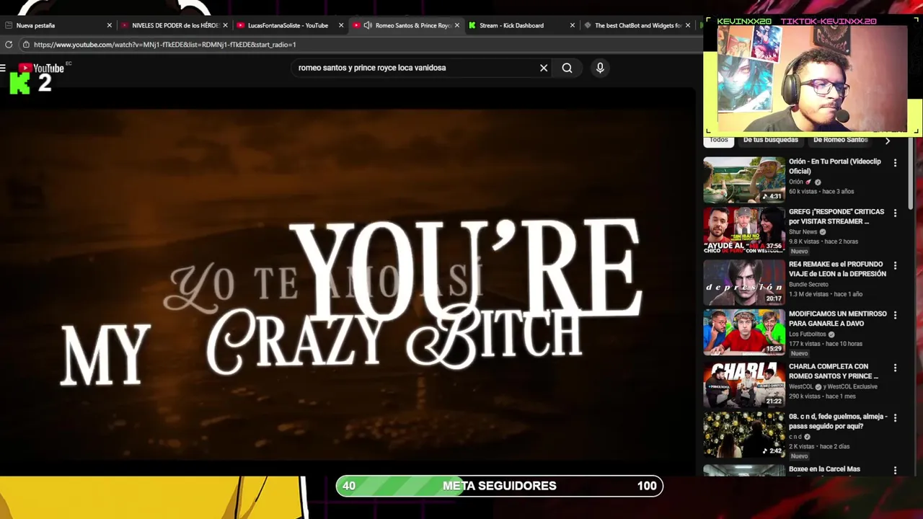This screenshot has width=923, height=519.
Task: Open options menu for RE4 REMAKE video
Action: coord(895,266)
